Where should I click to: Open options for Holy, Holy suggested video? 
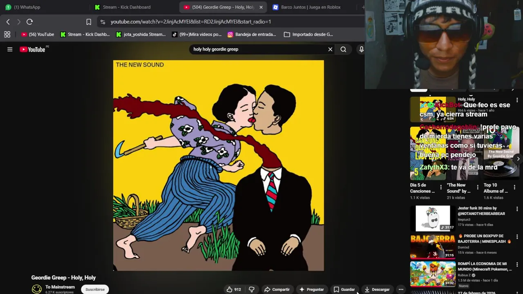[517, 100]
